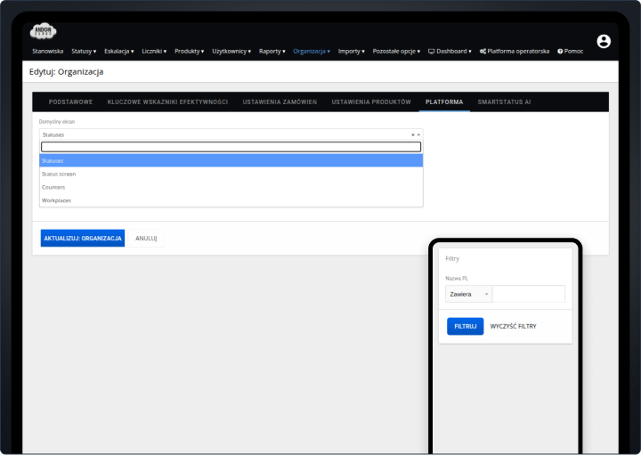Switch to the SmartStatus AI tab

(x=504, y=102)
